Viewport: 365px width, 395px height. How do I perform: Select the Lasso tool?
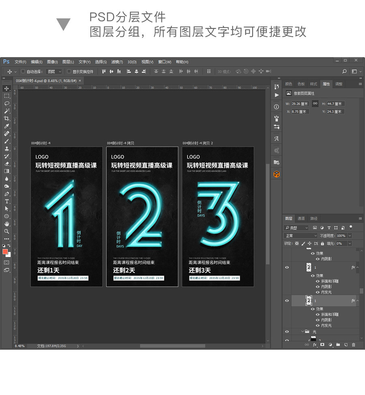pos(6,103)
